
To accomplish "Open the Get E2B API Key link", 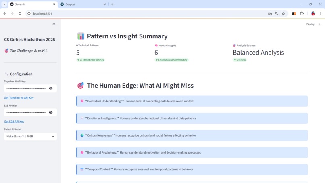I will [x=14, y=122].
